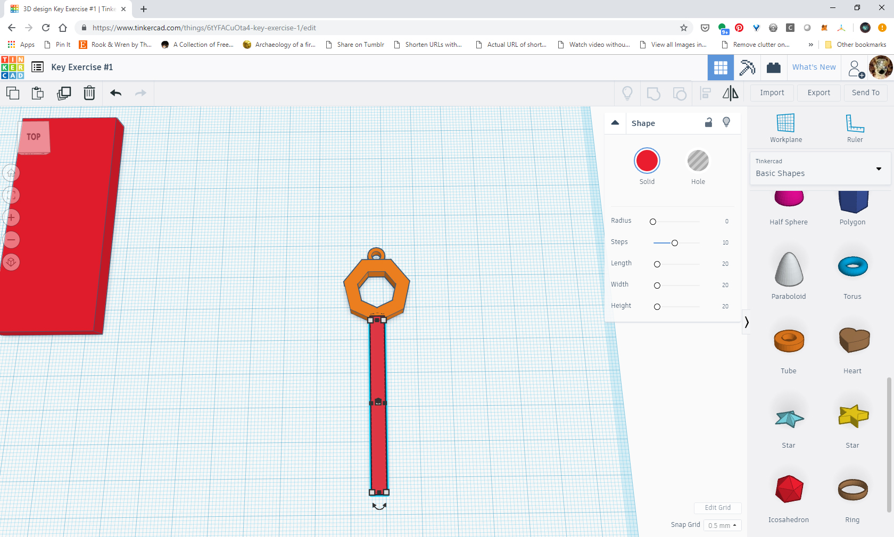Reload the page

pos(46,28)
